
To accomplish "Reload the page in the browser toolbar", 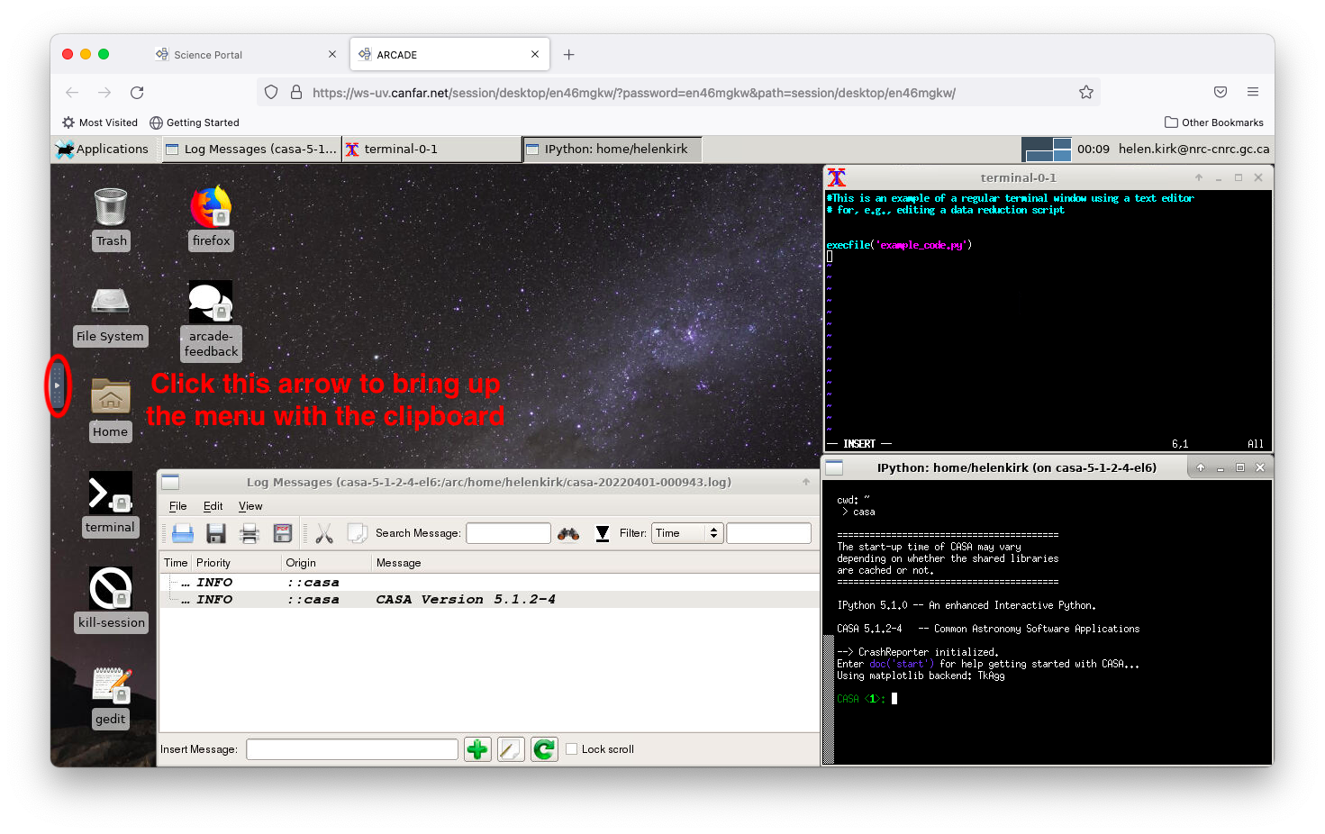I will pyautogui.click(x=137, y=93).
